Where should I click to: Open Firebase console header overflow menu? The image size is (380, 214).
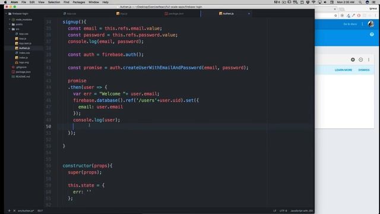point(363,24)
